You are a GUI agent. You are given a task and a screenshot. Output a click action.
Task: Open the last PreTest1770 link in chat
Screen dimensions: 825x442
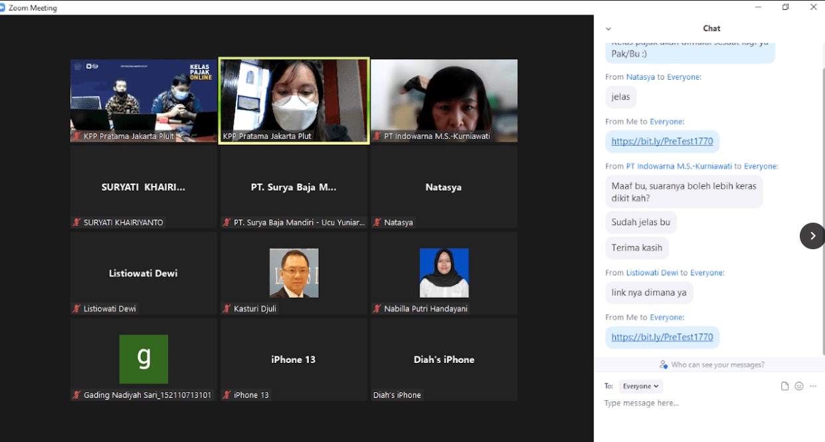point(662,337)
